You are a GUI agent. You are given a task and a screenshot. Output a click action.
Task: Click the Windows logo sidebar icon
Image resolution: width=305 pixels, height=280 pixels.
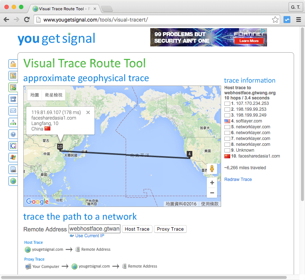click(13, 158)
